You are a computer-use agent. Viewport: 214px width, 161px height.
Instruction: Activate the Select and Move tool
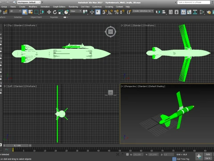(49, 12)
